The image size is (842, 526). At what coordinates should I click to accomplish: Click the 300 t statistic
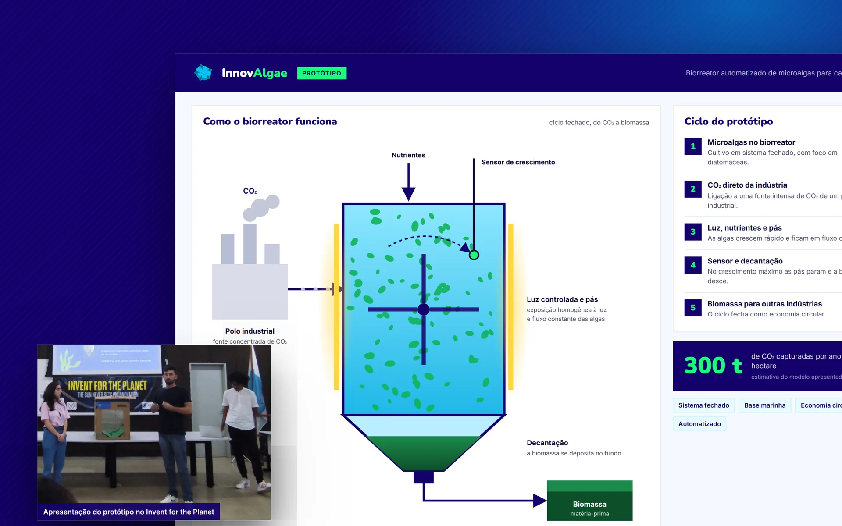[x=713, y=366]
